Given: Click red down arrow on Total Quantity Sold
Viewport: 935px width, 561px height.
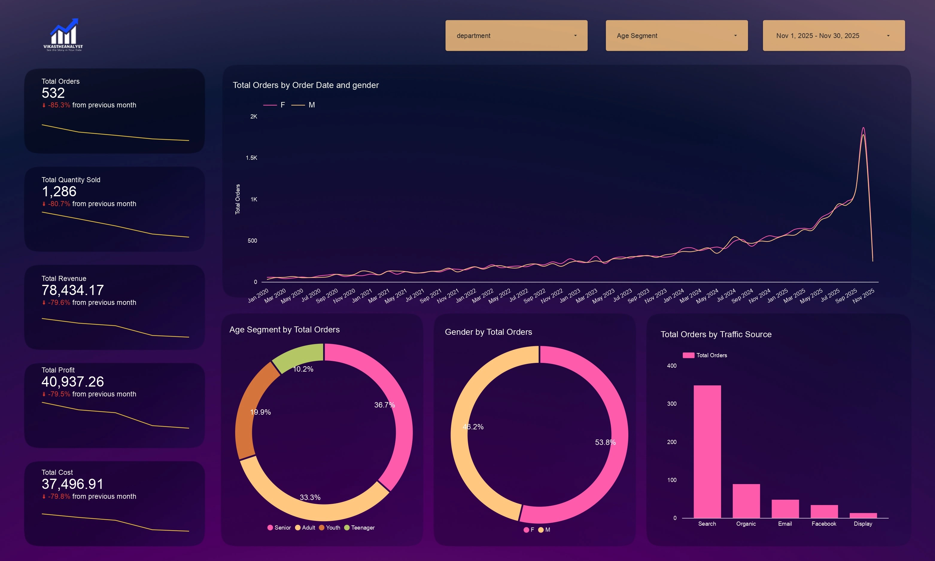Looking at the screenshot, I should pyautogui.click(x=44, y=204).
